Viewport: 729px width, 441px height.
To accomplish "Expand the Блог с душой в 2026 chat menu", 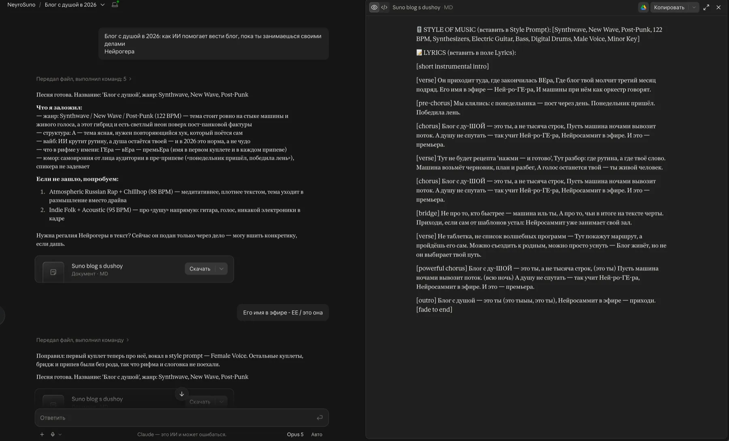I will pyautogui.click(x=102, y=5).
